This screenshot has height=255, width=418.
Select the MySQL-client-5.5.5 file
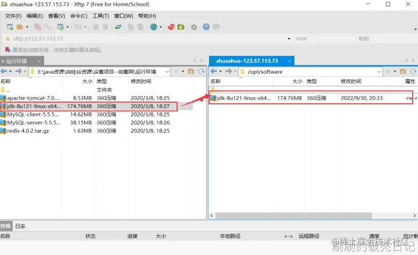pyautogui.click(x=96, y=114)
